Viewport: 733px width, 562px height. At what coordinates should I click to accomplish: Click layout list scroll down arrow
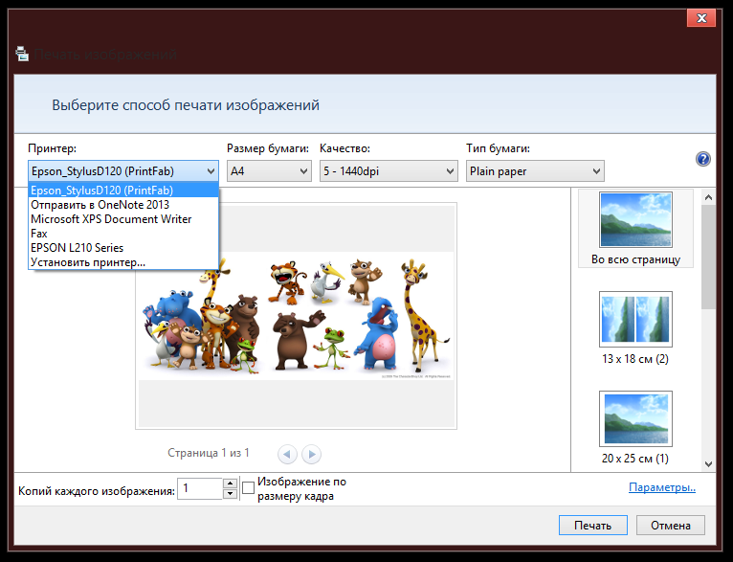pyautogui.click(x=708, y=463)
